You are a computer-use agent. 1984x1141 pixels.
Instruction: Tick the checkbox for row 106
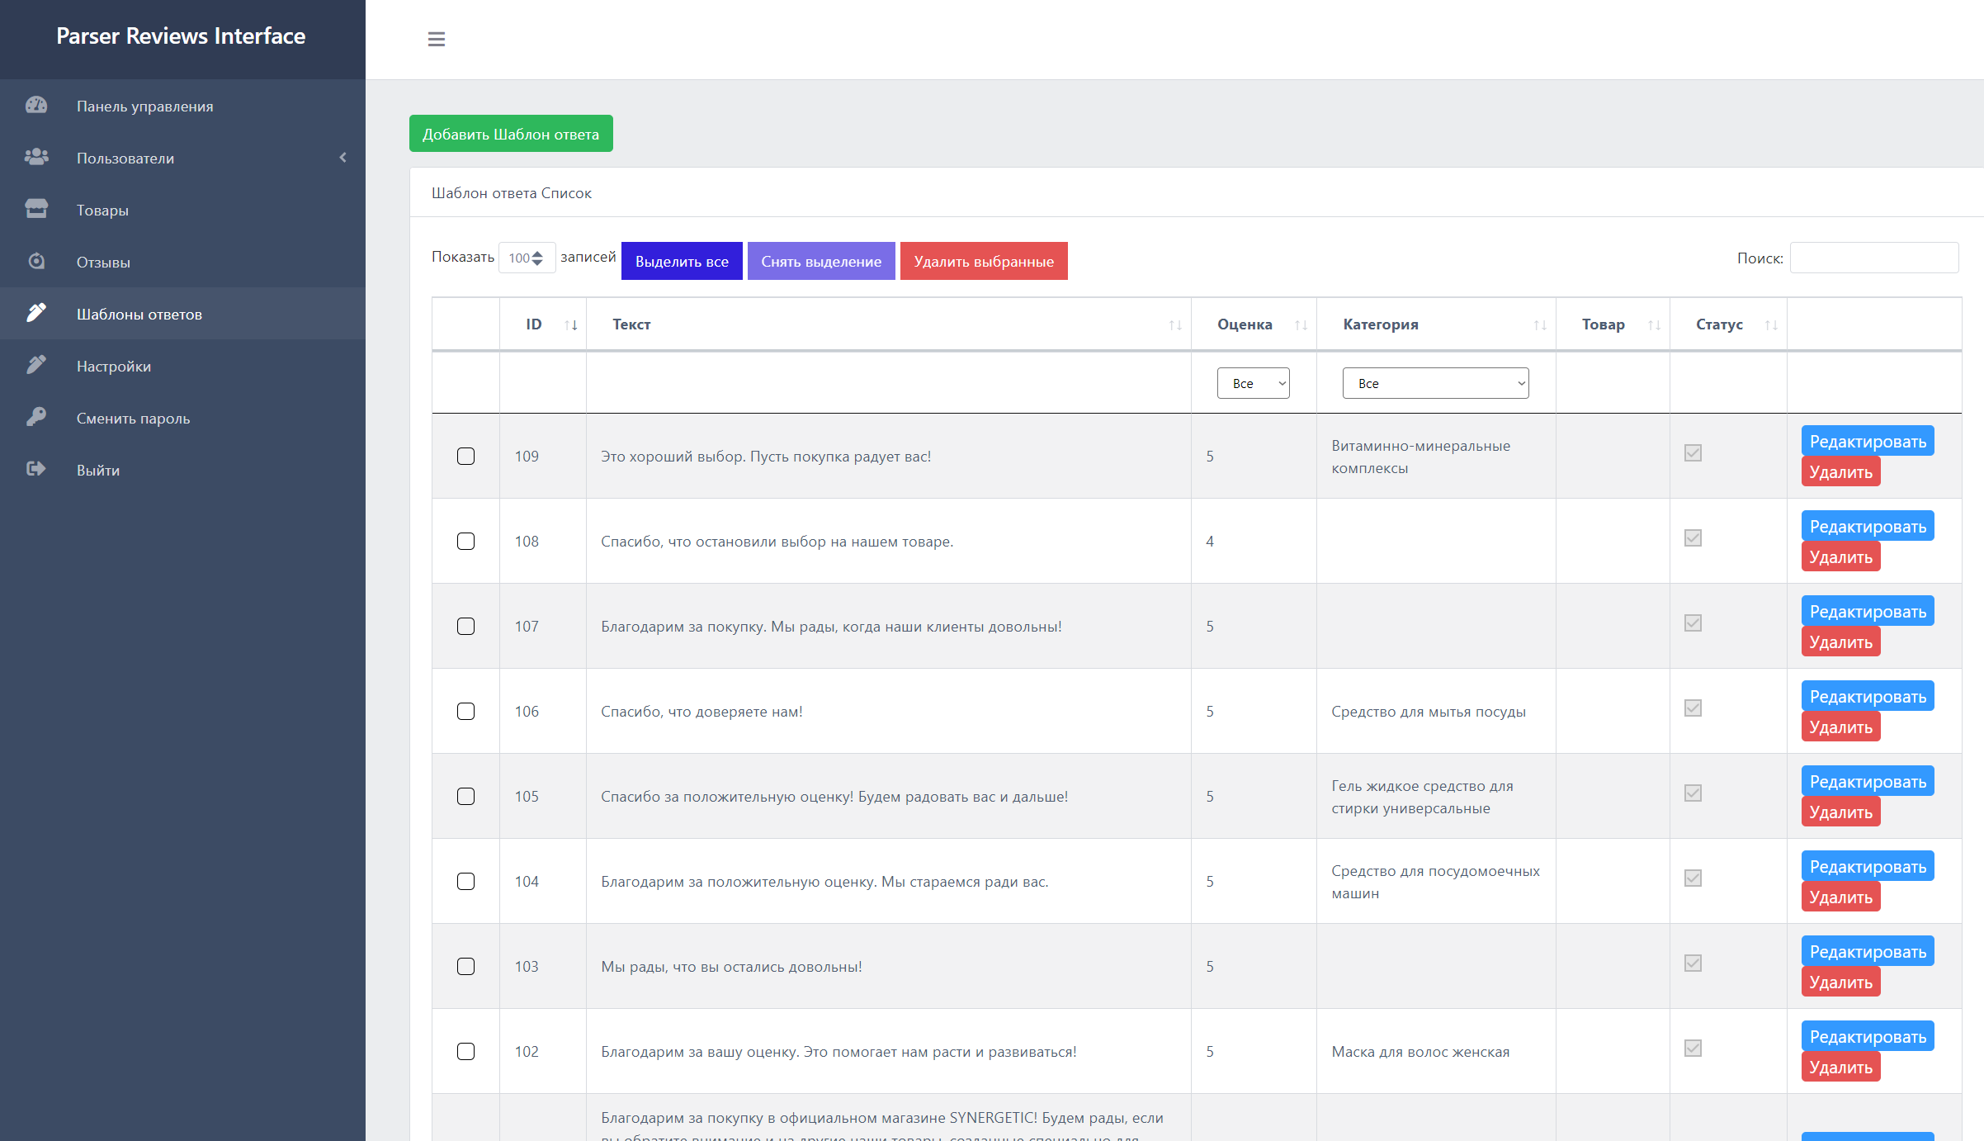465,712
